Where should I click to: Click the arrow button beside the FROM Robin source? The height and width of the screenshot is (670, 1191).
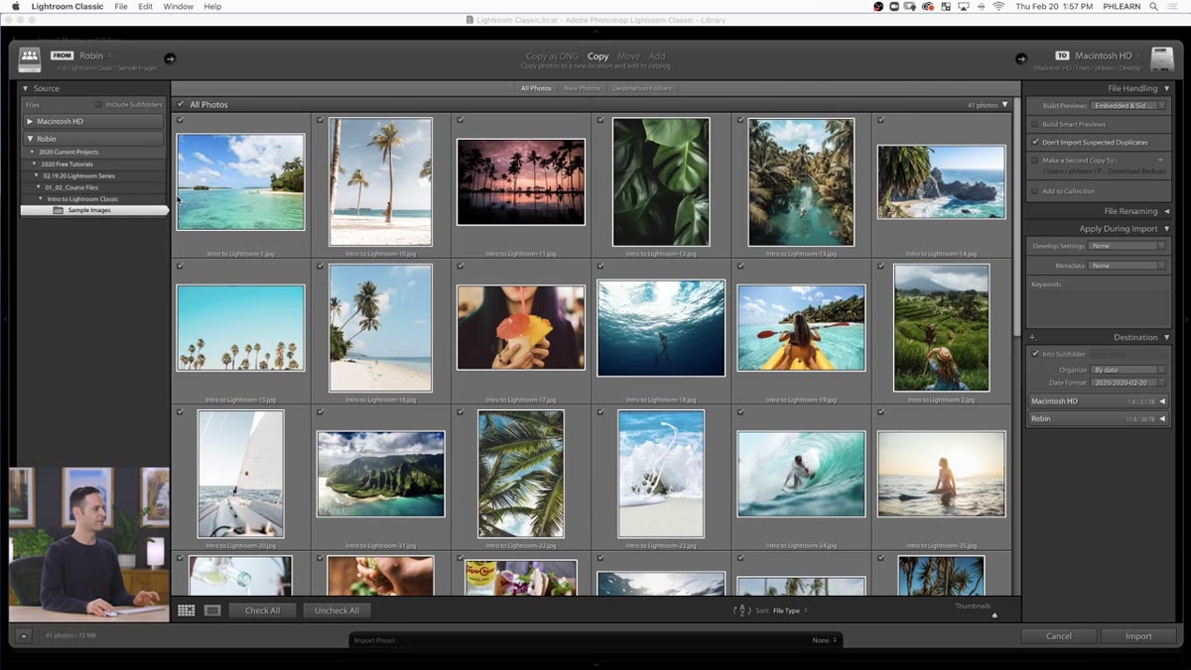click(x=170, y=58)
